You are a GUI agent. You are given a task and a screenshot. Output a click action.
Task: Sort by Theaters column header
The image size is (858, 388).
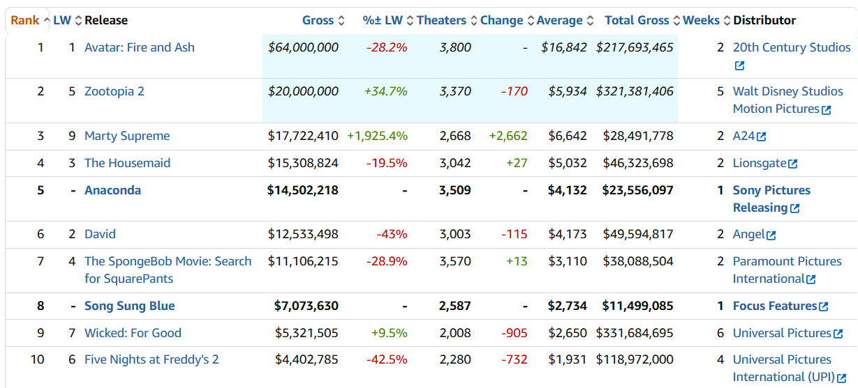point(441,20)
